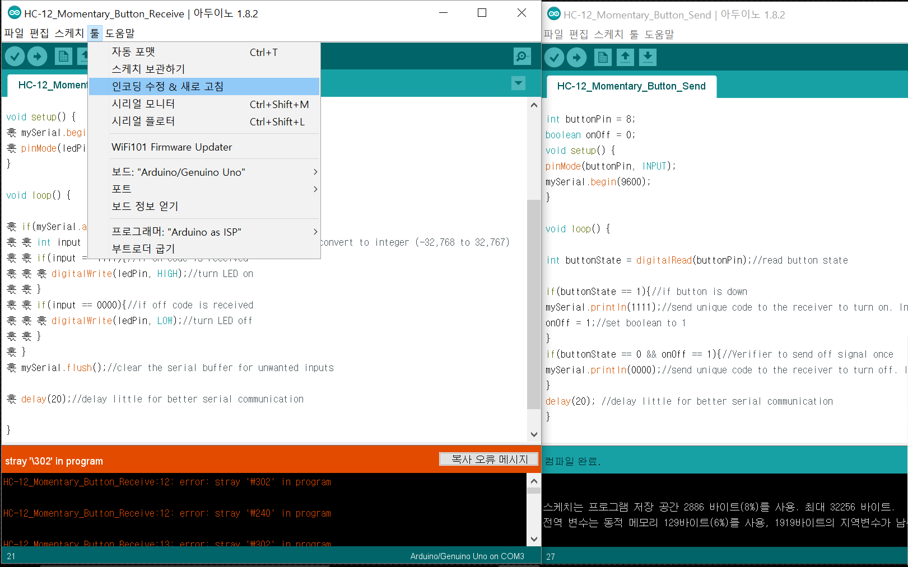
Task: Click Verify button in Receive window
Action: coord(15,56)
